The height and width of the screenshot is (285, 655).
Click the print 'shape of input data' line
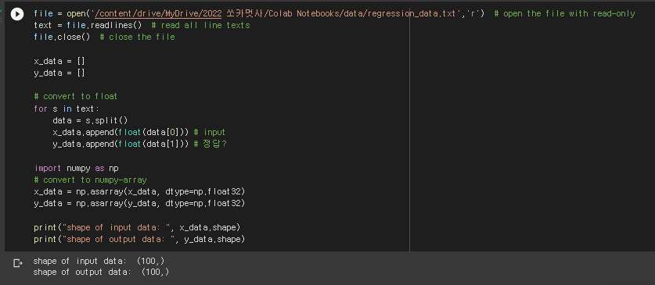pyautogui.click(x=138, y=228)
